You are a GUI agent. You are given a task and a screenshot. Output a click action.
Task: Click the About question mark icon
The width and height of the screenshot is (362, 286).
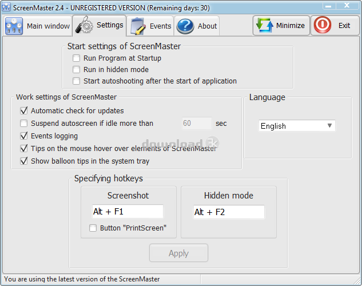pos(185,26)
